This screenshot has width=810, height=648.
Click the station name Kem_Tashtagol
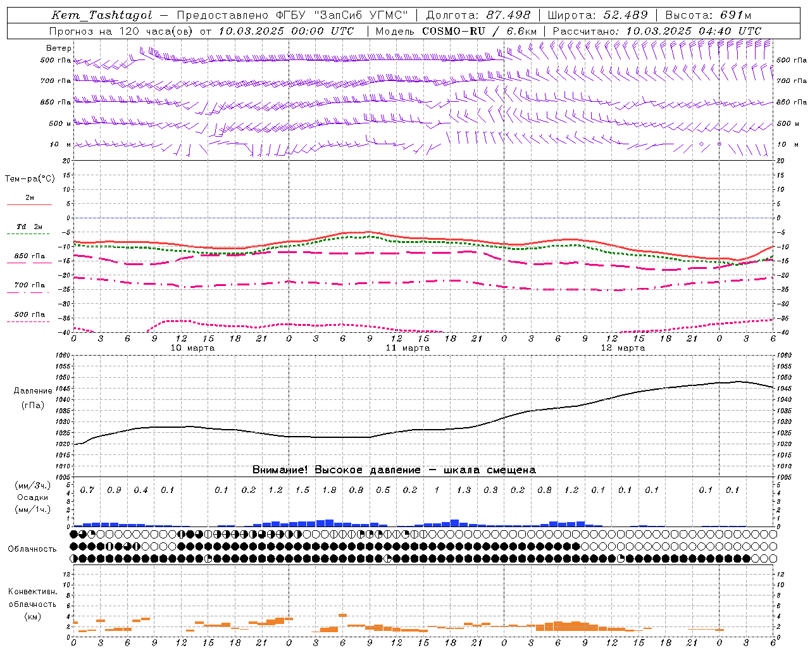tap(102, 15)
